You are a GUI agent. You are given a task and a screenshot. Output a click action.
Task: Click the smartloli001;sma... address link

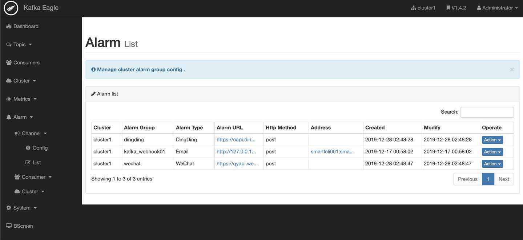point(332,151)
